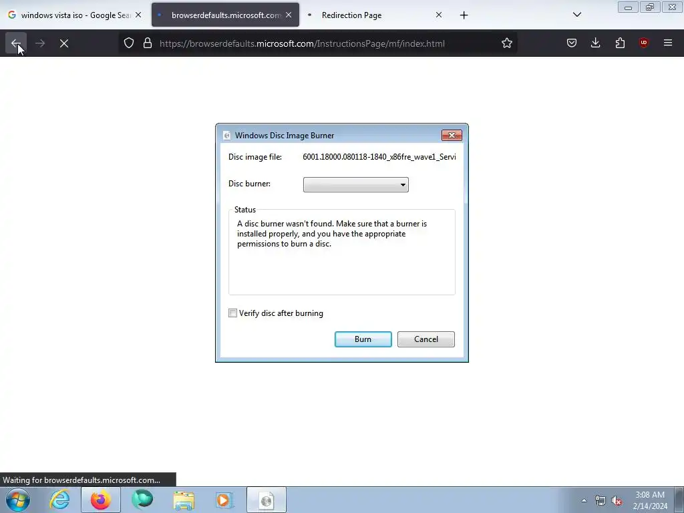Click the Firefox taskbar icon
Screen dimensions: 684x513
click(101, 500)
